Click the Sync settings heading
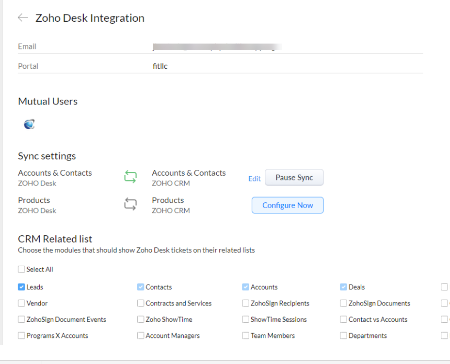The image size is (450, 364). point(47,156)
